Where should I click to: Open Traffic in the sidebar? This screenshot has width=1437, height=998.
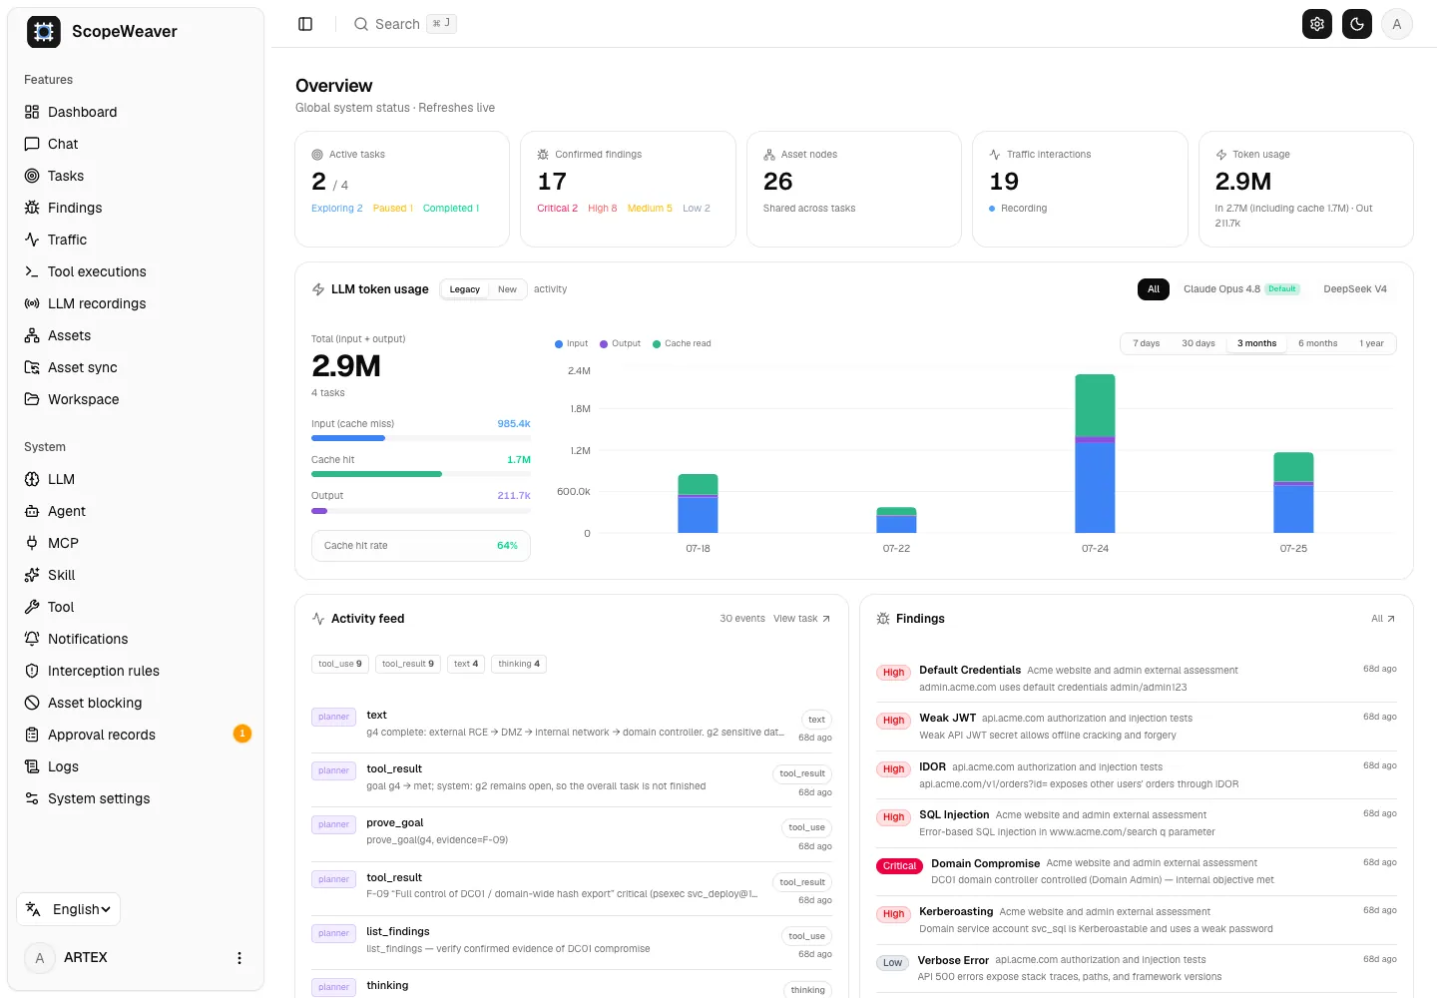coord(136,240)
